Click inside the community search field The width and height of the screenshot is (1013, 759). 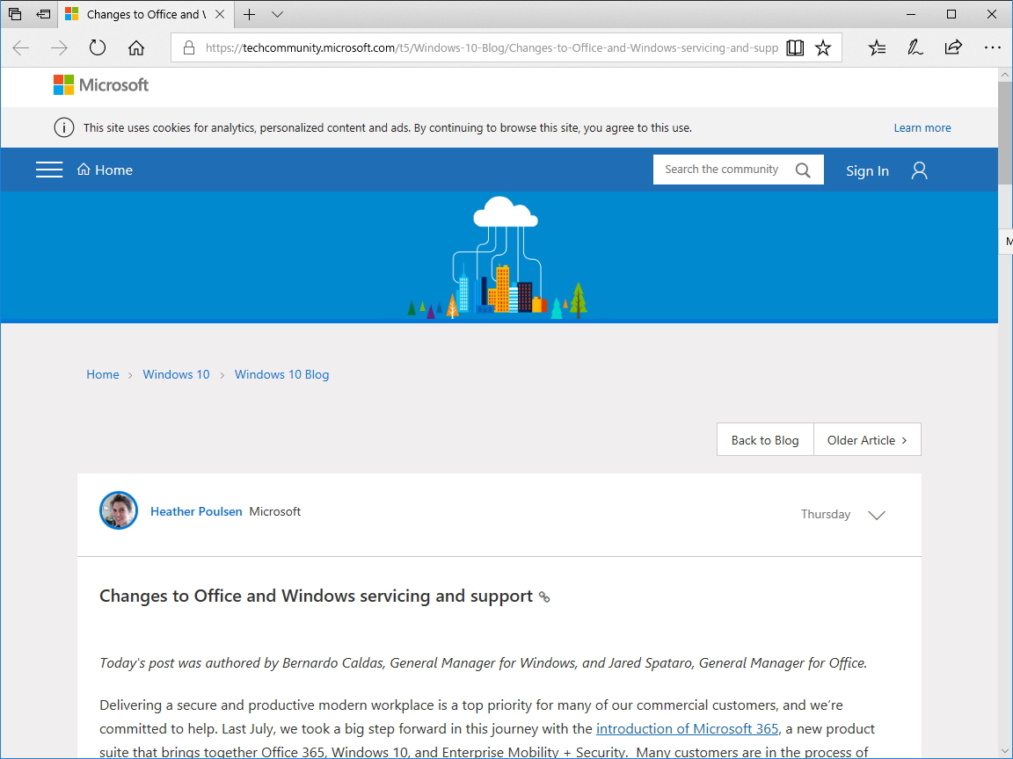[721, 169]
